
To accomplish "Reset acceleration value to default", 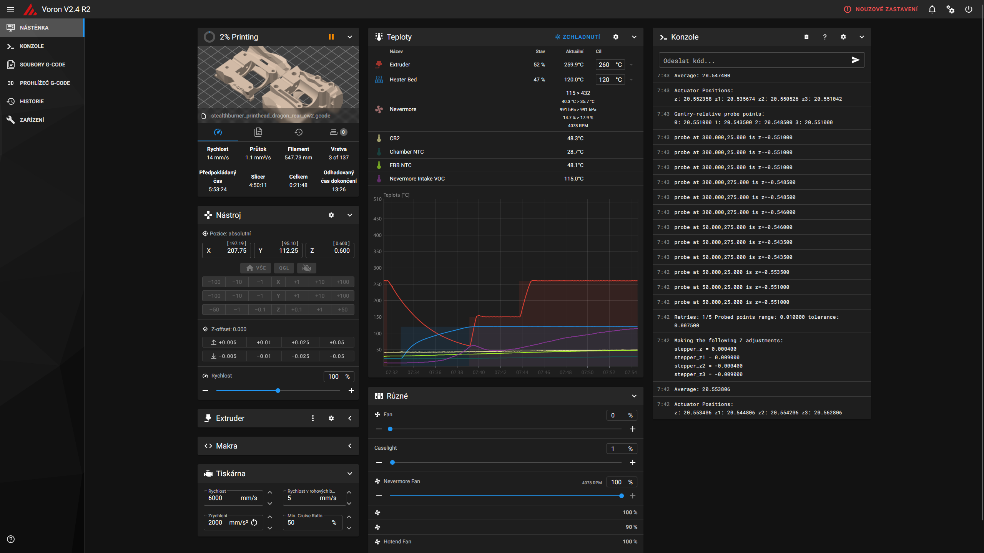I will (254, 522).
